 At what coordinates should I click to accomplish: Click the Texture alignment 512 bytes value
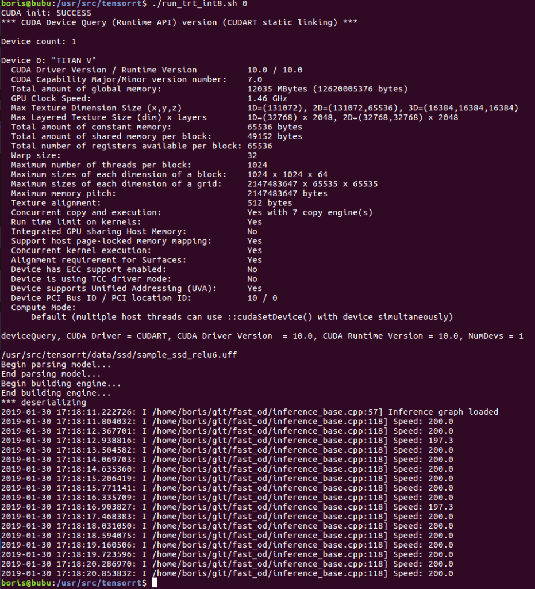click(270, 203)
